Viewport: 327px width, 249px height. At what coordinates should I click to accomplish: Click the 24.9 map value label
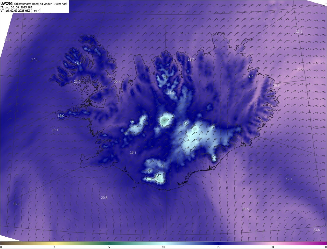click(246, 209)
